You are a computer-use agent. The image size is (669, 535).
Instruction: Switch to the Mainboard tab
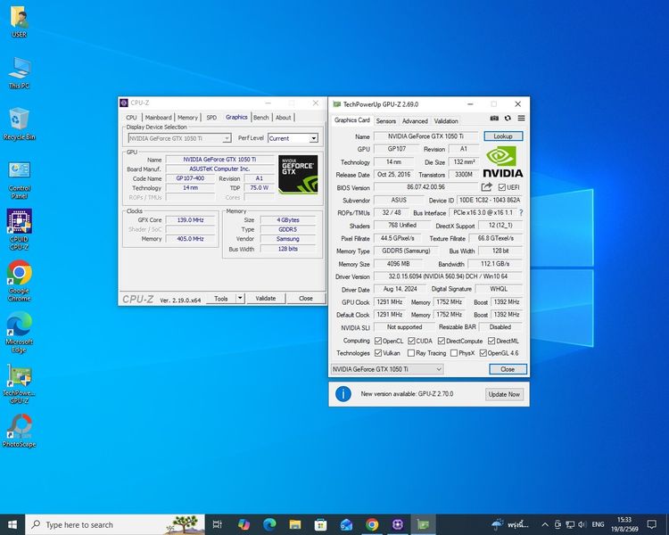pyautogui.click(x=158, y=118)
